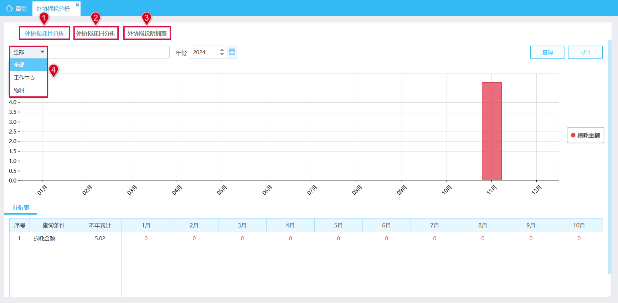Click the year input field showing 2024
The width and height of the screenshot is (618, 303).
pos(204,52)
